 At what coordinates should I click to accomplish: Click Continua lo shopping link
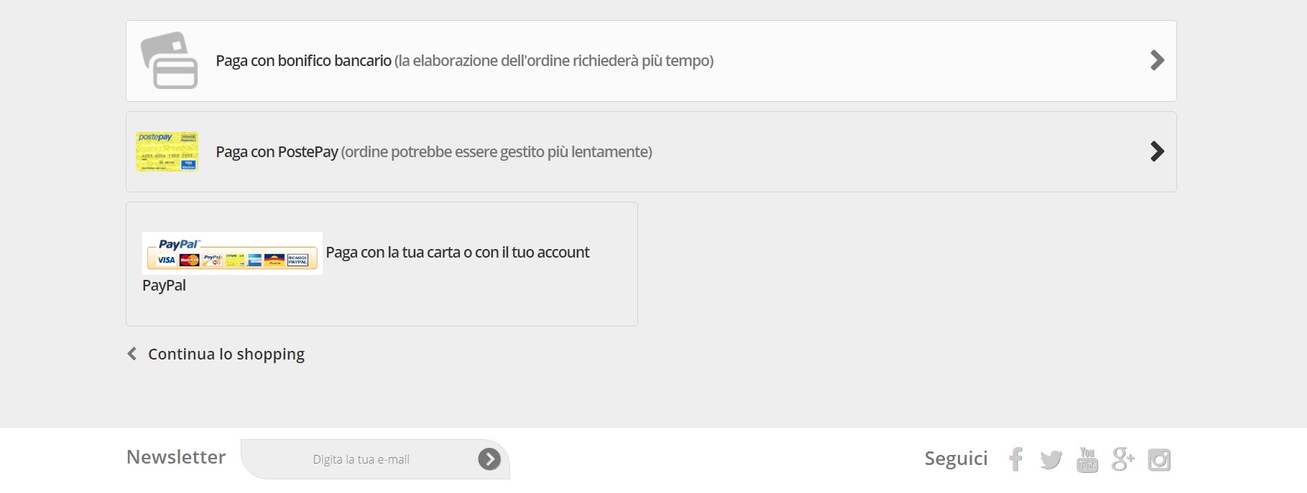[x=226, y=354]
